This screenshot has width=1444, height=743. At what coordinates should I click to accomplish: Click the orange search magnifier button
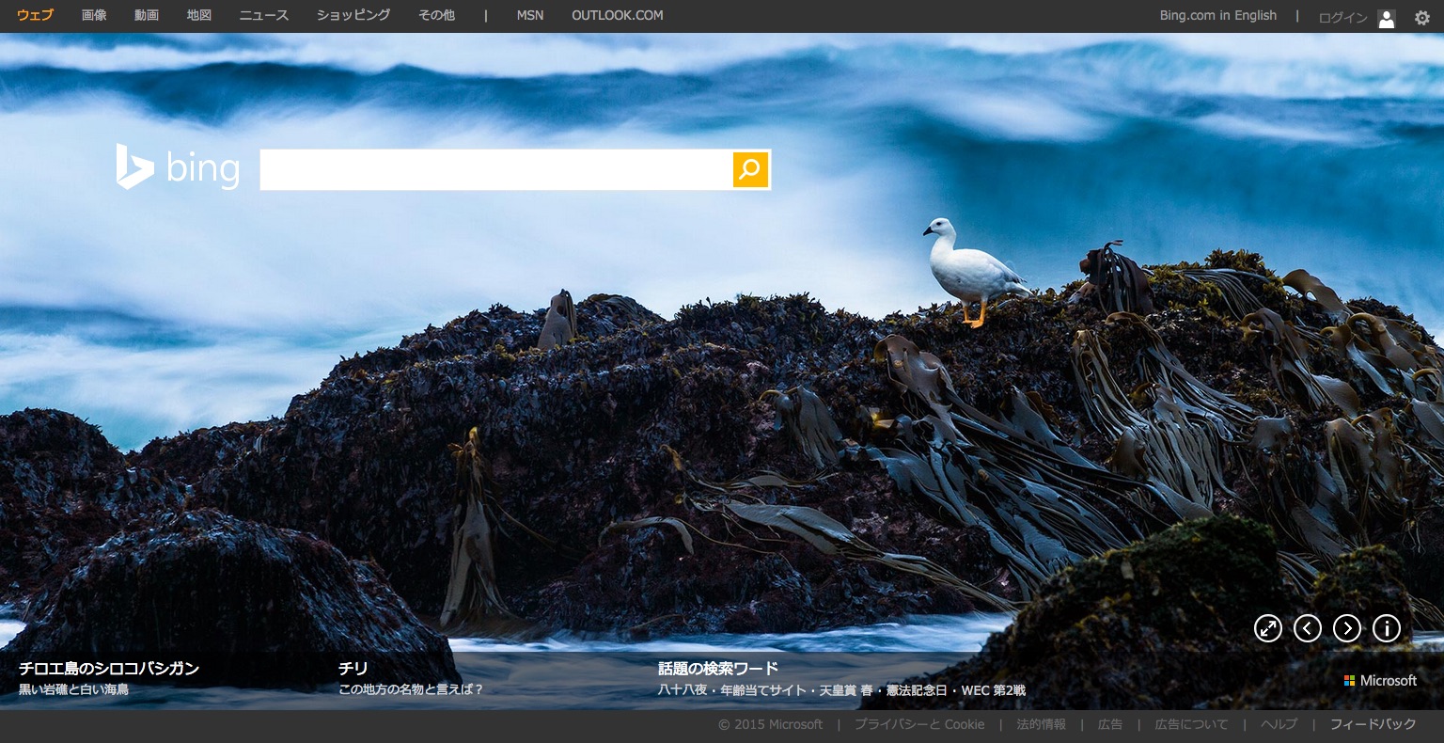pos(750,169)
